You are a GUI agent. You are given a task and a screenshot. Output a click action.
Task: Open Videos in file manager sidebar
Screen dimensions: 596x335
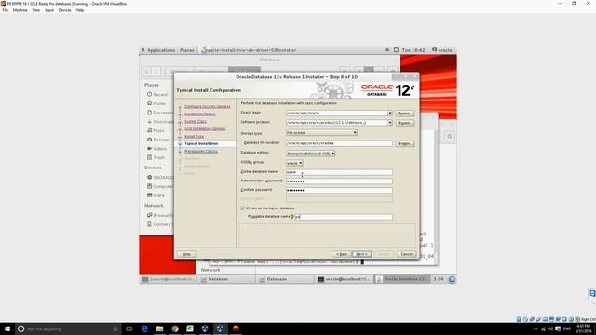coord(157,149)
